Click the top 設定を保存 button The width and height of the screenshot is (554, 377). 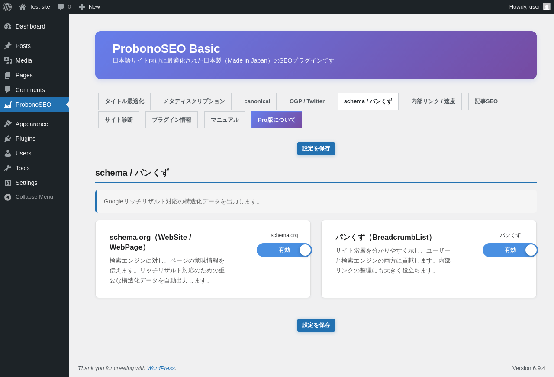point(316,149)
